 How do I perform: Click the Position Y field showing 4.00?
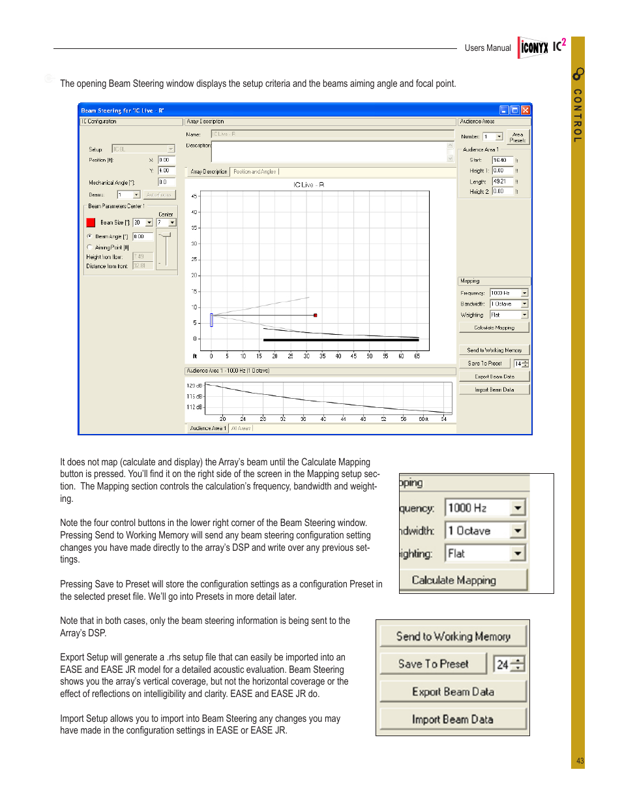pyautogui.click(x=167, y=170)
